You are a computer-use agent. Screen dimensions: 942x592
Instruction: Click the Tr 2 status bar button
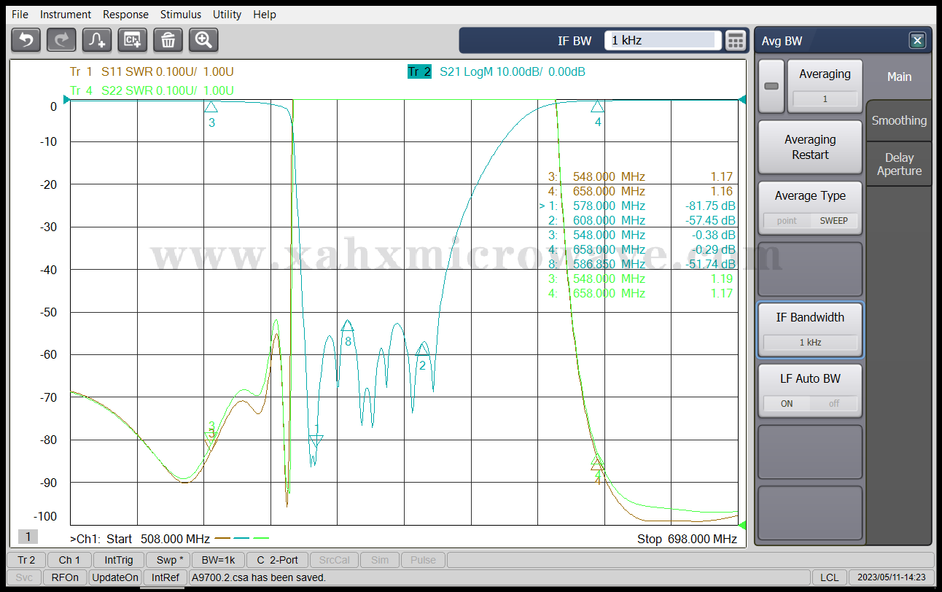[26, 560]
